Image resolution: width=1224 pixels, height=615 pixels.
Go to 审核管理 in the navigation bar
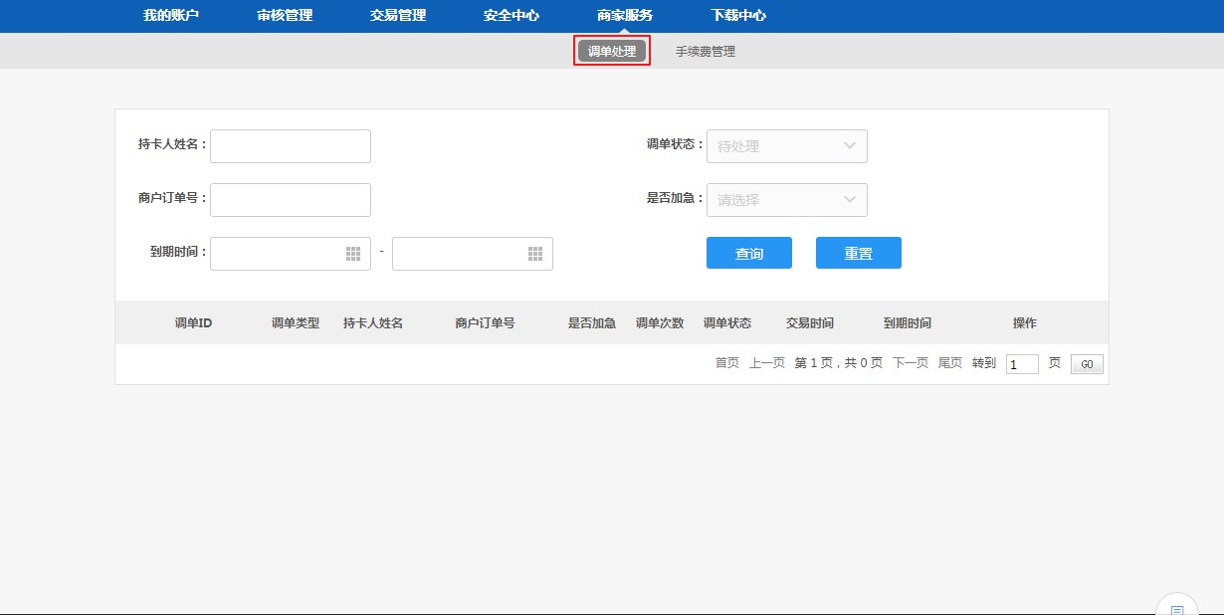click(x=285, y=16)
